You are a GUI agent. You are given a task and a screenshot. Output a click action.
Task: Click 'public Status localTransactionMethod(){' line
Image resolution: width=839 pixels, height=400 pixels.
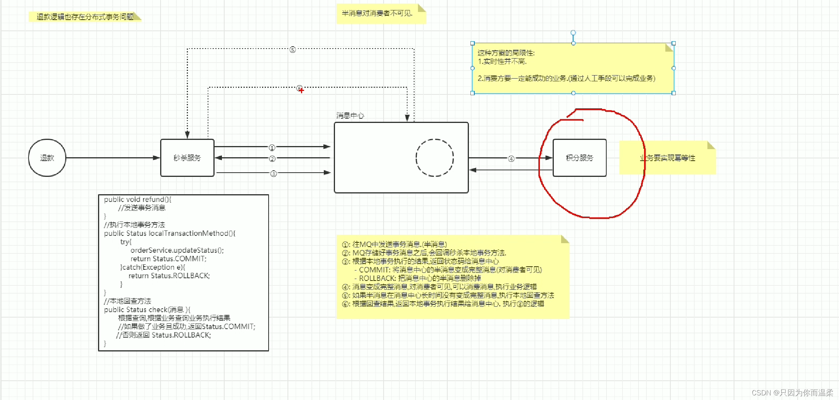point(170,234)
